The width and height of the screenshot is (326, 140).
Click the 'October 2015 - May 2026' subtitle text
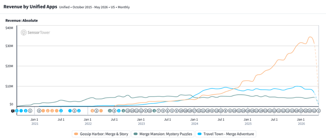[x=90, y=7]
